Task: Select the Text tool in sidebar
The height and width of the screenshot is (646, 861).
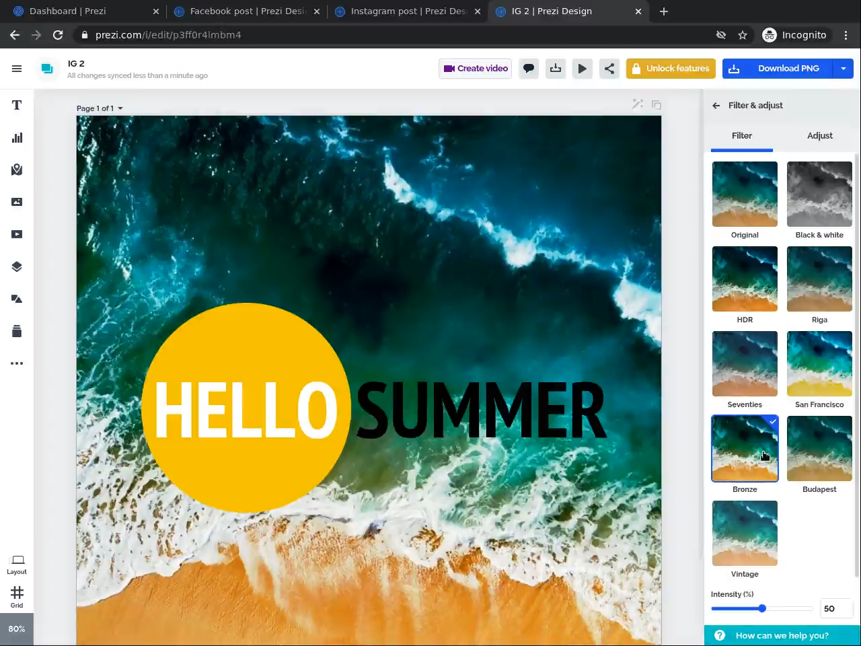Action: pyautogui.click(x=17, y=105)
